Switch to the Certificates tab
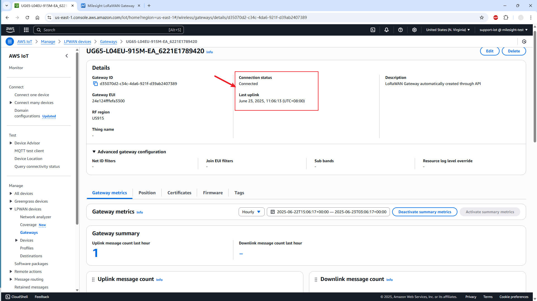The height and width of the screenshot is (301, 537). tap(179, 193)
